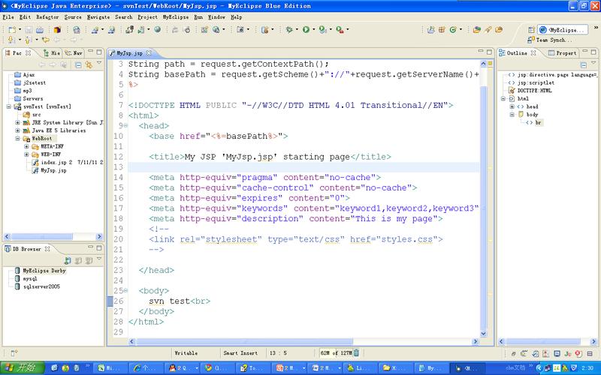Open the Refactor menu
This screenshot has height=375, width=601.
[x=47, y=16]
